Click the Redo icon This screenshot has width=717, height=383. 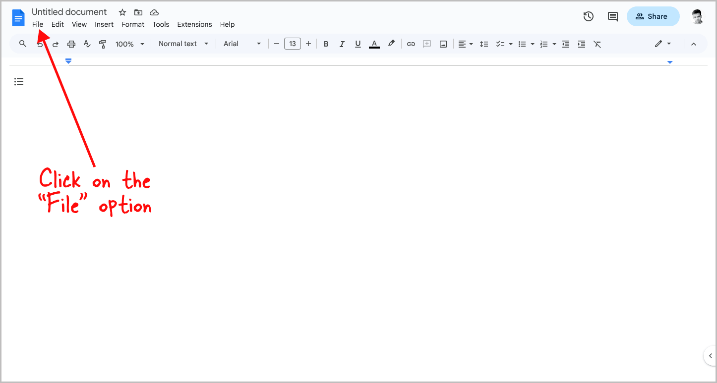coord(55,44)
